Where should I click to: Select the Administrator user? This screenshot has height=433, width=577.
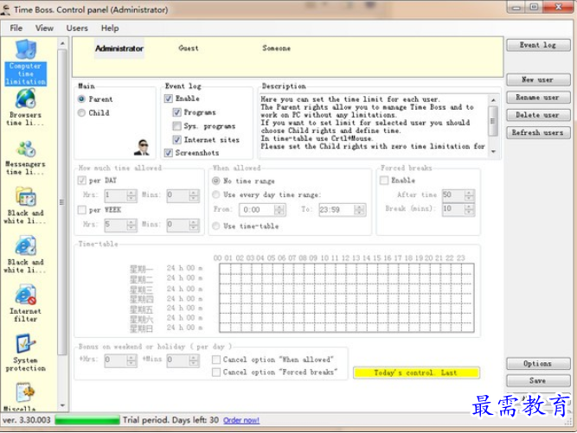(x=119, y=48)
